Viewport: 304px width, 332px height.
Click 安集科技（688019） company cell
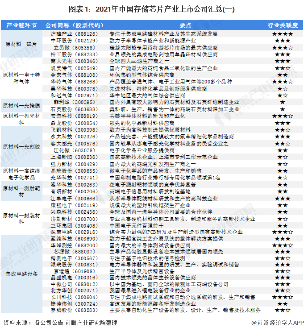[75, 116]
